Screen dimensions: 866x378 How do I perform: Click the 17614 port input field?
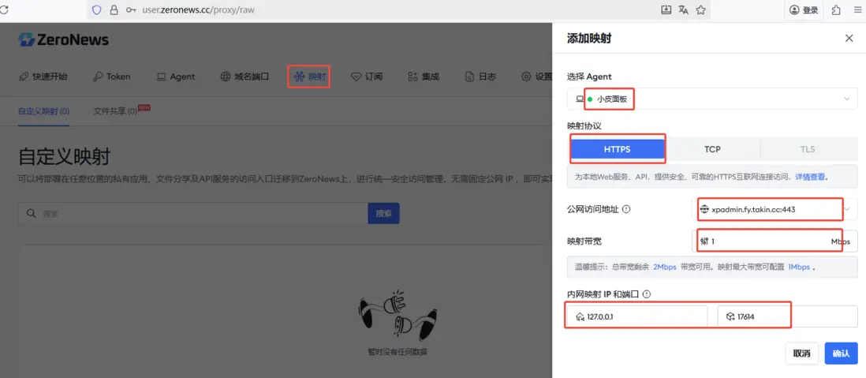click(788, 316)
